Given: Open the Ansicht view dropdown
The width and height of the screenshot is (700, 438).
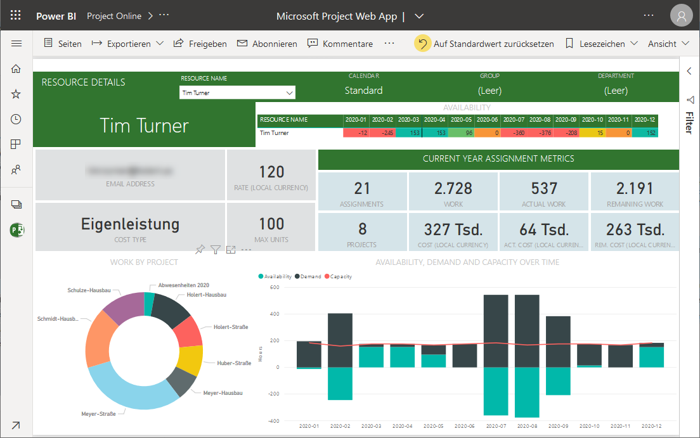Looking at the screenshot, I should coord(668,43).
